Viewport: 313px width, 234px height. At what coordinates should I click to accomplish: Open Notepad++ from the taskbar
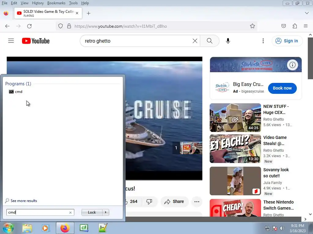coord(103,228)
